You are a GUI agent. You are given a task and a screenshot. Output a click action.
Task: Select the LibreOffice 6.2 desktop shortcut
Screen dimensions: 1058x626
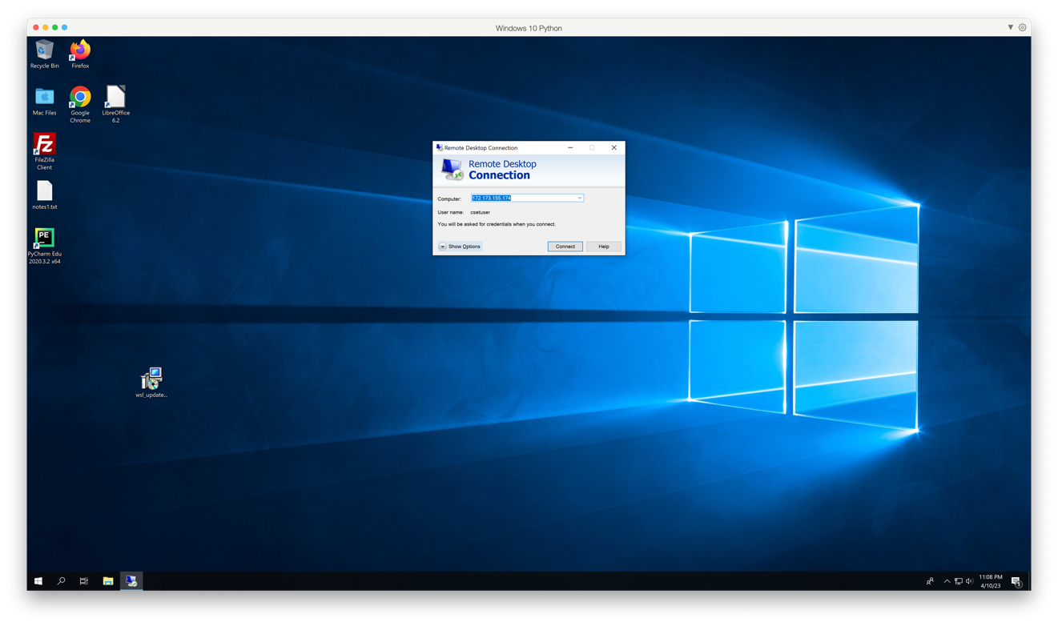pyautogui.click(x=115, y=104)
